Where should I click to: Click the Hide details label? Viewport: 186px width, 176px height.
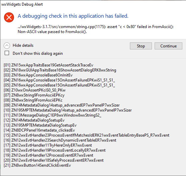tap(23, 45)
